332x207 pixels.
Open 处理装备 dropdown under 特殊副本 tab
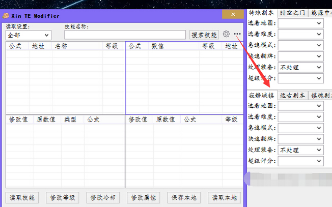tap(300, 68)
